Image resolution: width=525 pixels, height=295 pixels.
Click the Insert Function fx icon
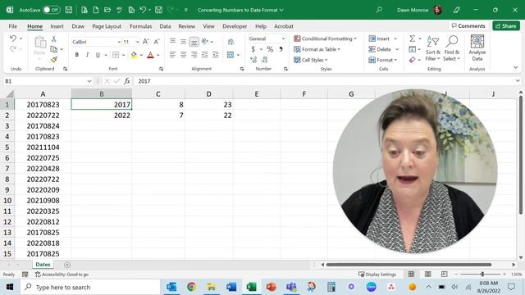point(127,81)
